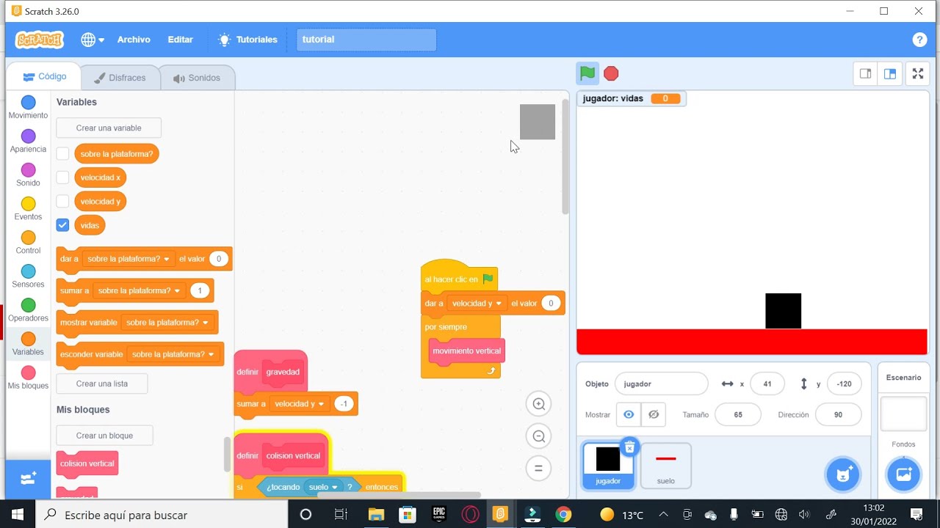The height and width of the screenshot is (528, 940).
Task: Open the Editar menu
Action: [180, 40]
